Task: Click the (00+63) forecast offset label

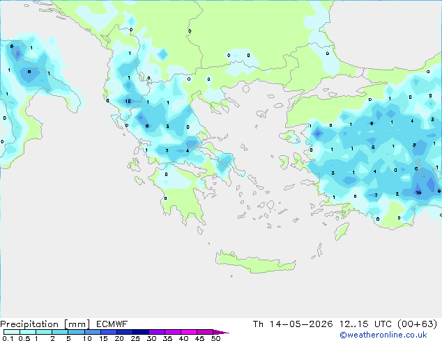Action: click(417, 324)
